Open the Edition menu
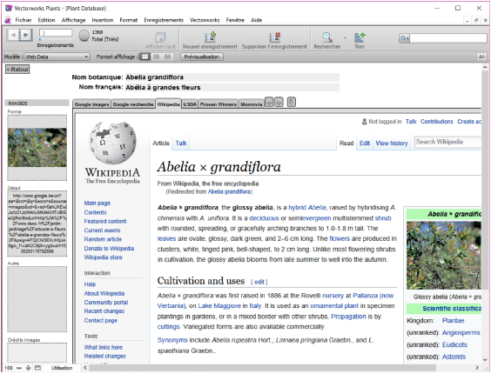Viewport: 491px width, 374px height. [x=46, y=20]
